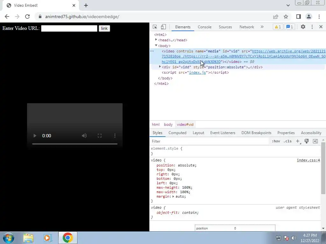Viewport: 326px width, 244px height.
Task: Switch to the Elements tab
Action: (183, 27)
